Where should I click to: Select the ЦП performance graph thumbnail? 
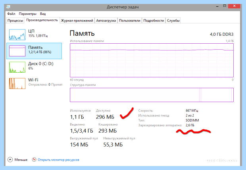click(17, 35)
